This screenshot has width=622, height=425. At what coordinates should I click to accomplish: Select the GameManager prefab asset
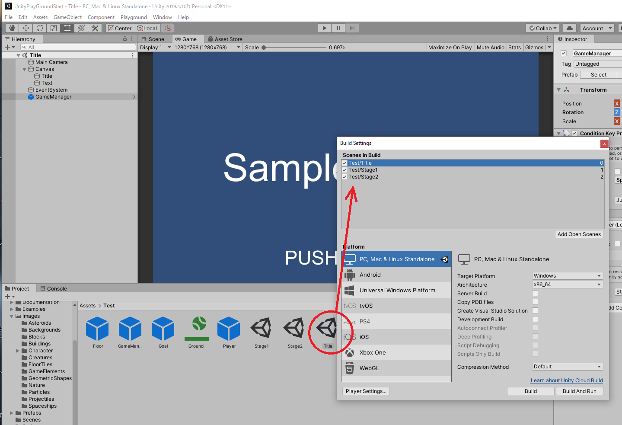pyautogui.click(x=130, y=332)
